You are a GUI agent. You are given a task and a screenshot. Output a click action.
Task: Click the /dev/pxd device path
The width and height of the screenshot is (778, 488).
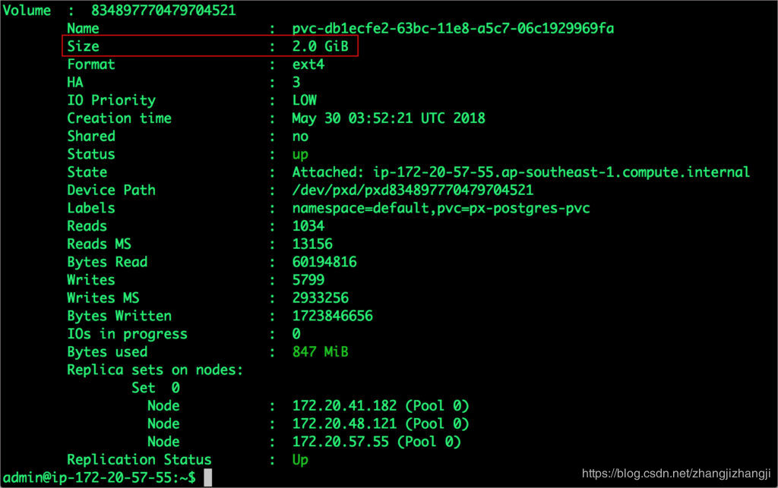[x=413, y=190]
